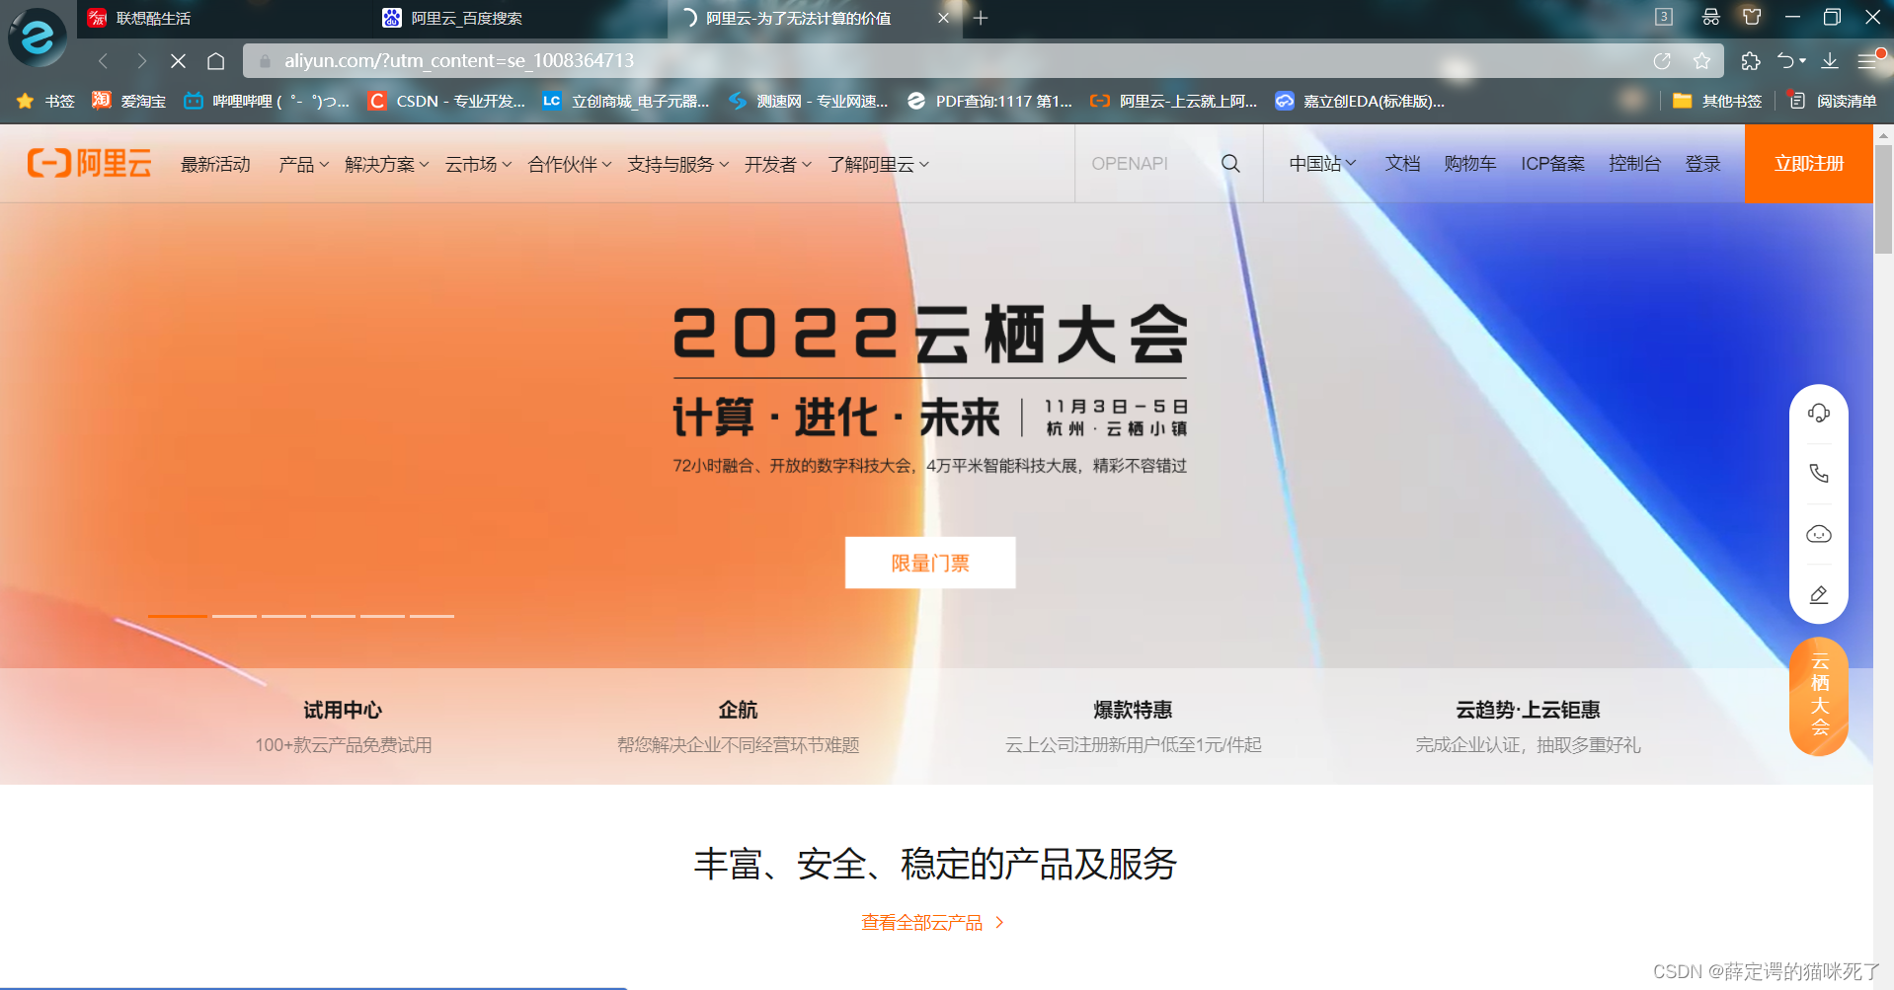
Task: Click the OPENAPI search input field
Action: [1145, 164]
